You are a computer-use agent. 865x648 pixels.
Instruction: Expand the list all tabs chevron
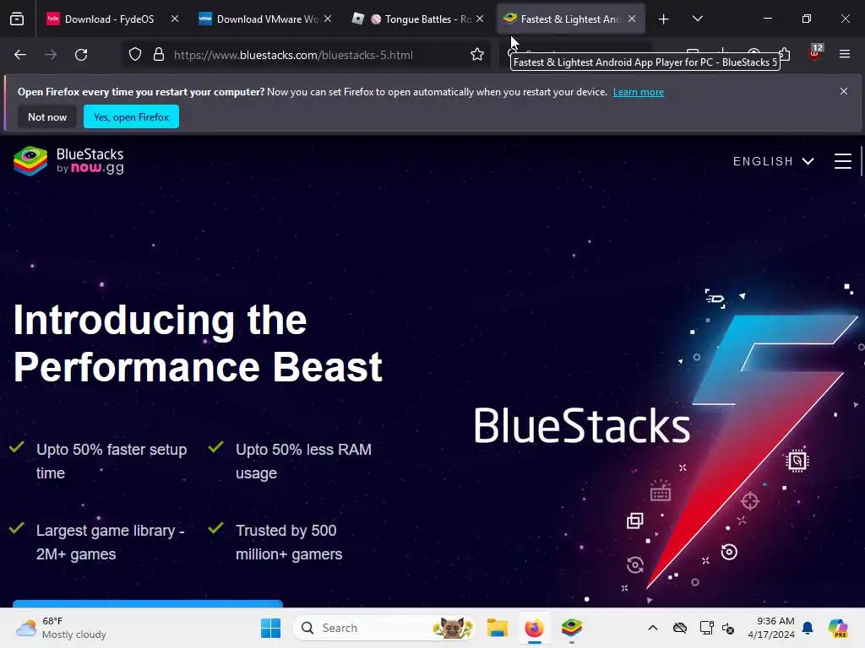tap(697, 19)
